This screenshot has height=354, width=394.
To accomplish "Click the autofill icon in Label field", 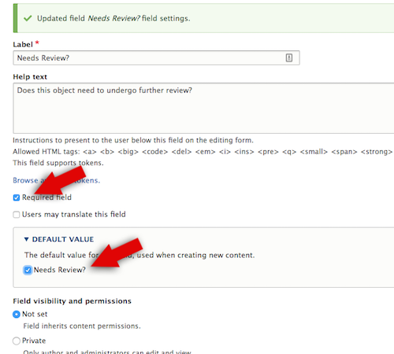I will (289, 57).
